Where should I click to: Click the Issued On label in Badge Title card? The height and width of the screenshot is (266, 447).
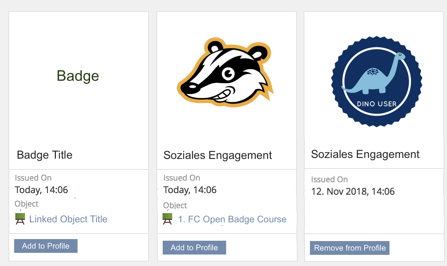[33, 178]
